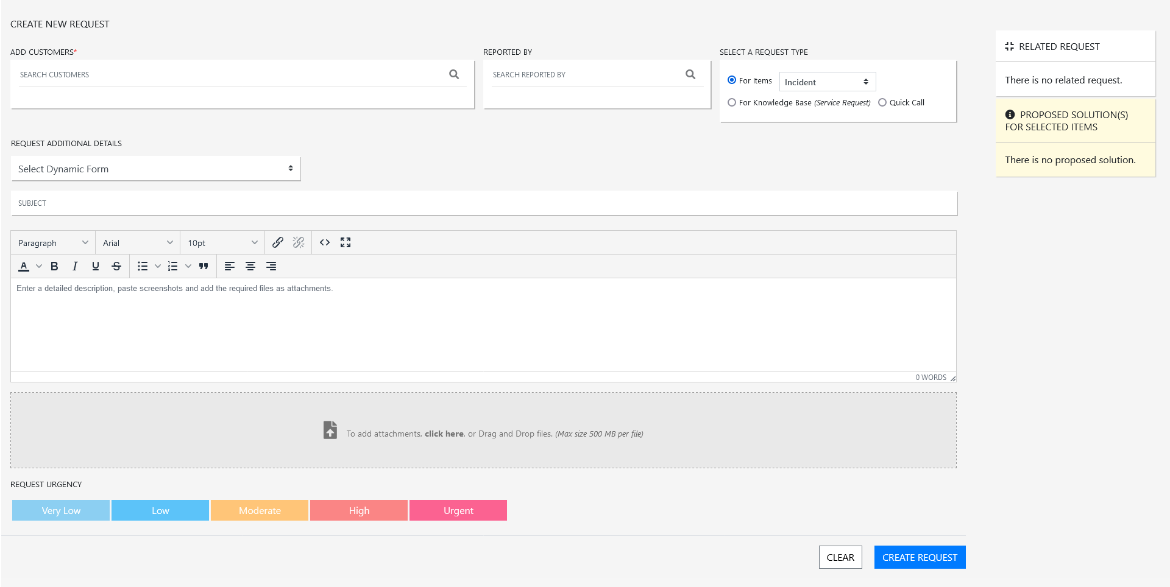Apply strikethrough formatting
The height and width of the screenshot is (587, 1170).
click(116, 266)
